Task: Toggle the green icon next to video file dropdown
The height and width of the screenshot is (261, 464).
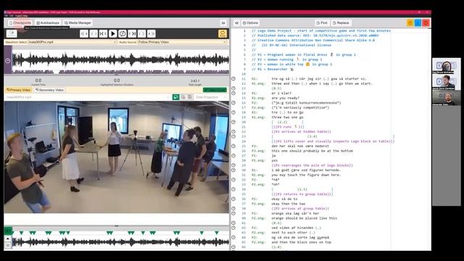Action: click(x=175, y=97)
